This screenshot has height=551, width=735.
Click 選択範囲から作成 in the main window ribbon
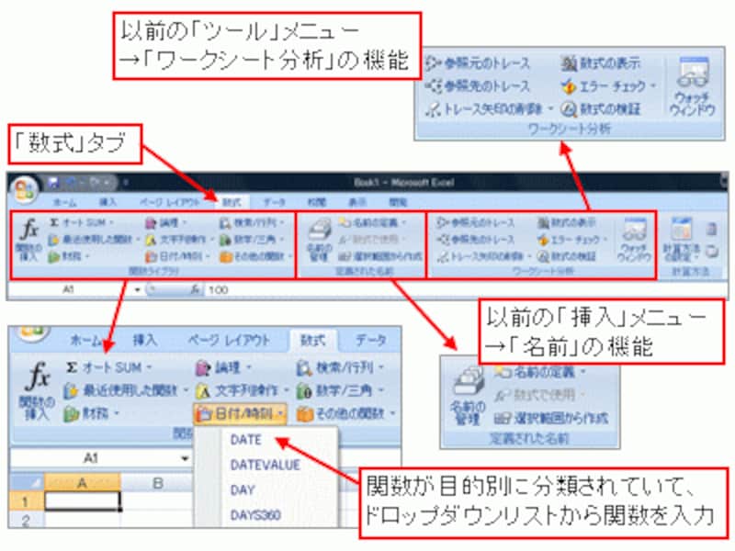379,256
